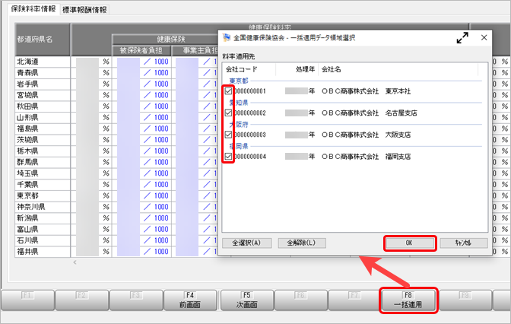Toggle checkbox for company 0000000002 名古屋支店

[x=228, y=113]
